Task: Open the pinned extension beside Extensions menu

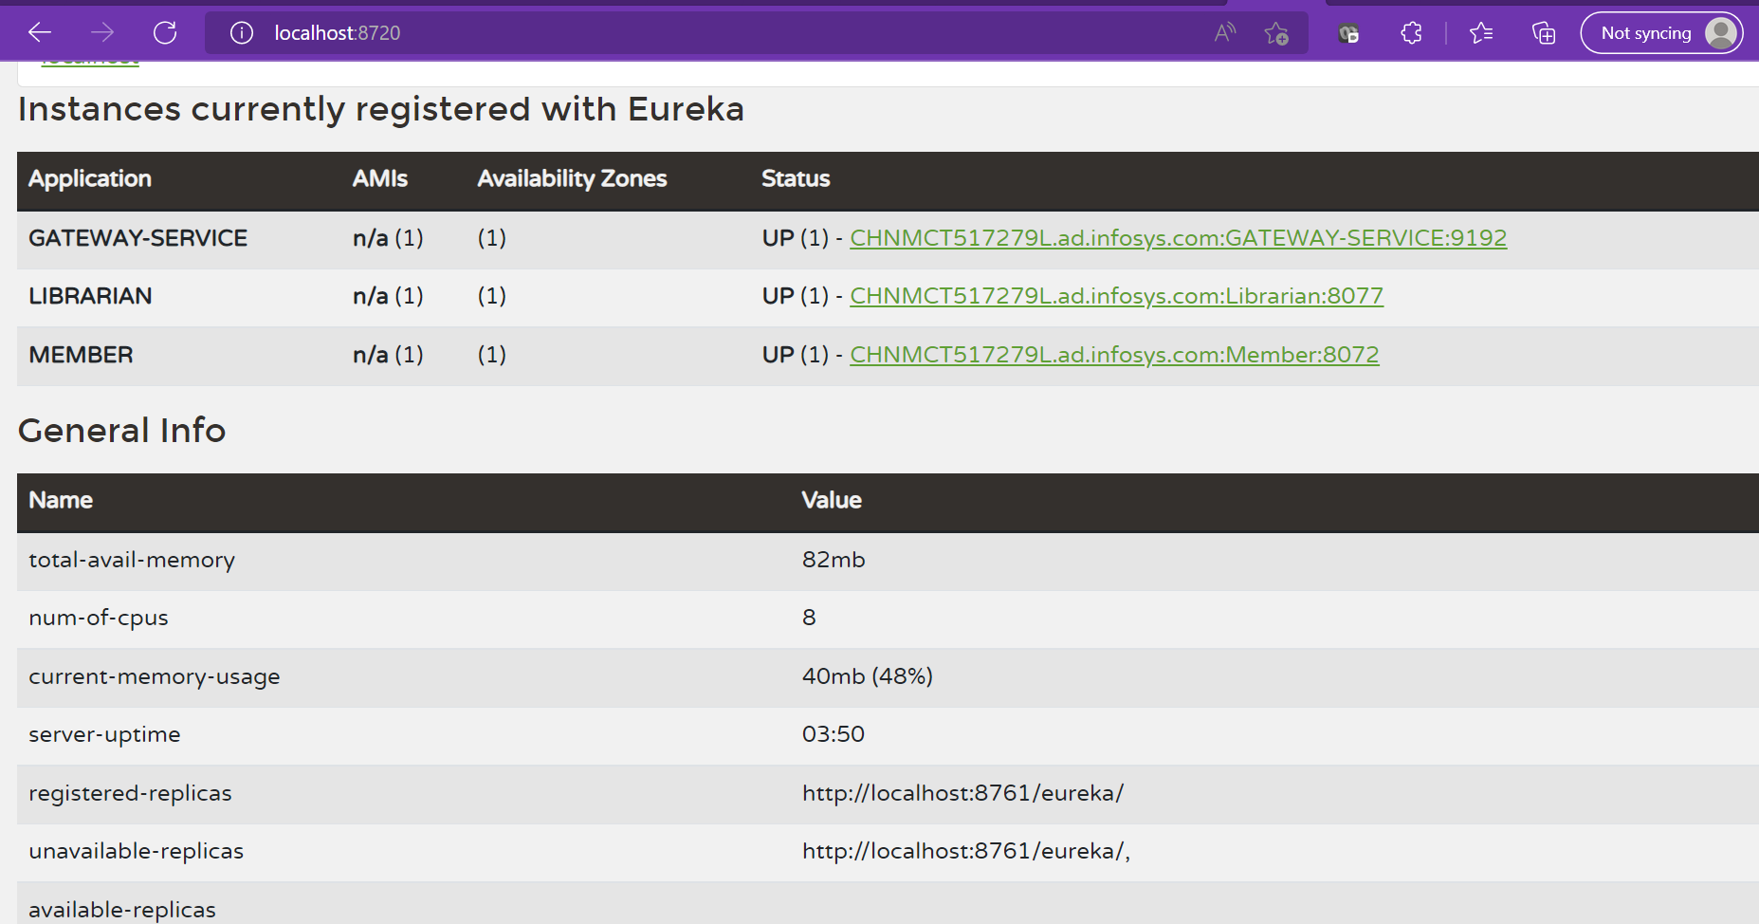Action: pyautogui.click(x=1347, y=31)
